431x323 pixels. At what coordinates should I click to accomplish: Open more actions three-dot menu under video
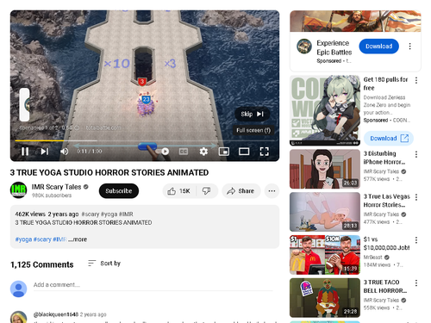click(x=272, y=191)
